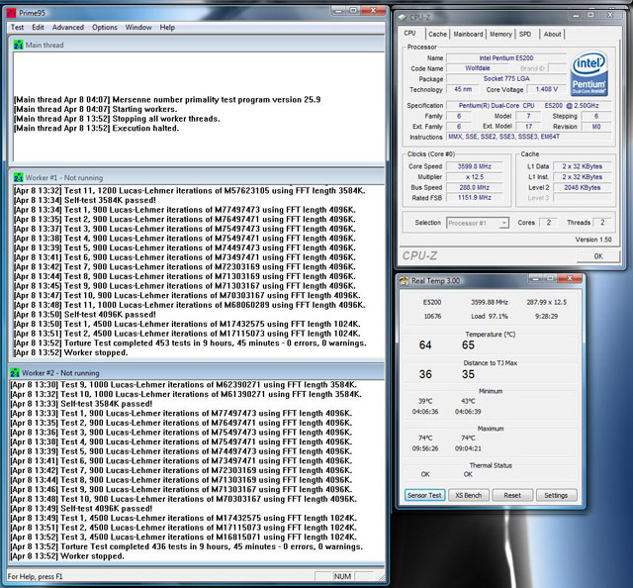This screenshot has height=588, width=633.
Task: Close the Real Temp window
Action: tap(570, 278)
